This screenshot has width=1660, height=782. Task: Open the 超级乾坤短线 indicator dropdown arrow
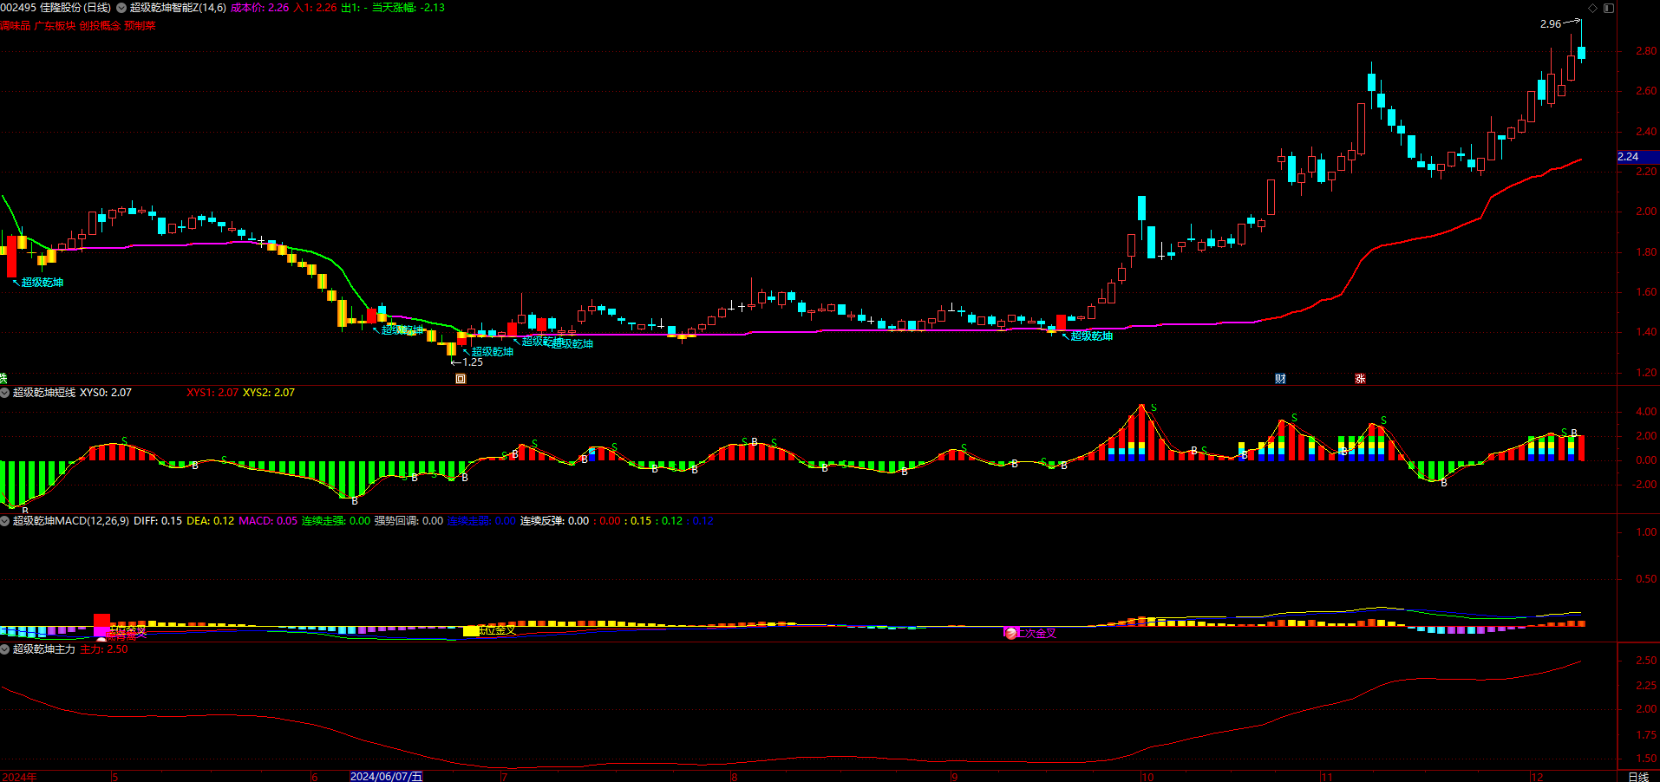[x=5, y=393]
